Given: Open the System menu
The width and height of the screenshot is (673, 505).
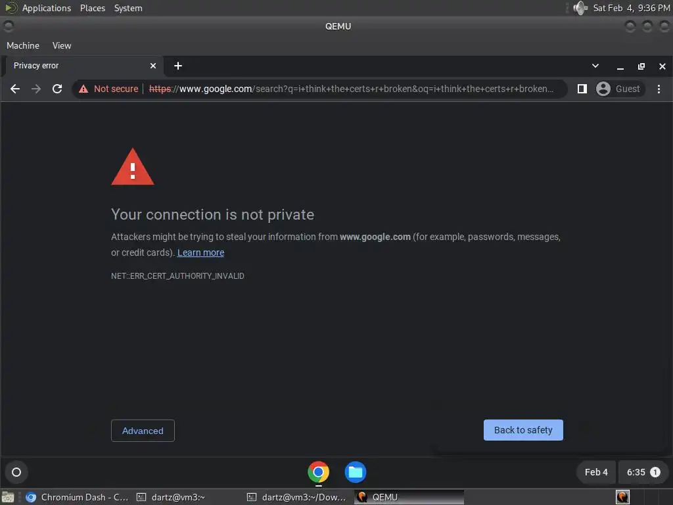Looking at the screenshot, I should [128, 8].
